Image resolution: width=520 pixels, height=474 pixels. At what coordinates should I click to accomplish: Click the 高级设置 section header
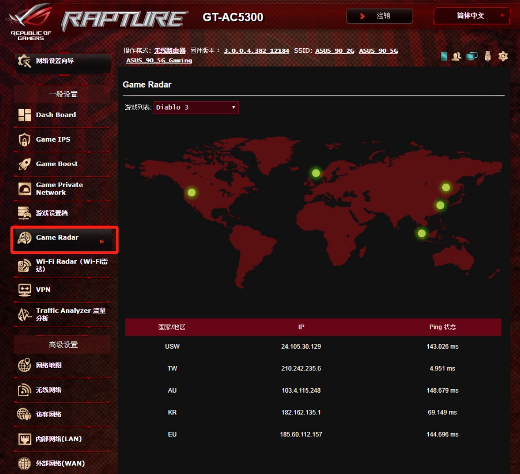(62, 344)
